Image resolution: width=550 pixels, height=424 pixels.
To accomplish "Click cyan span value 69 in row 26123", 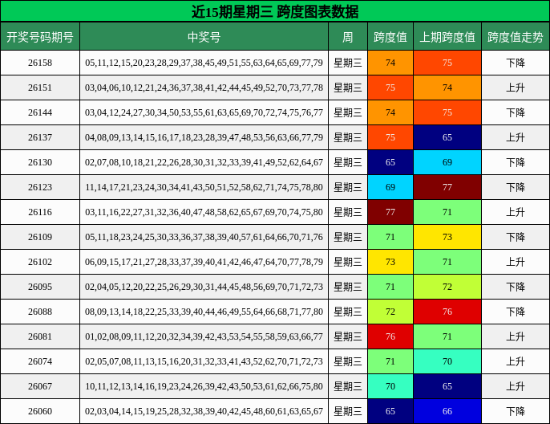I will click(x=390, y=187).
